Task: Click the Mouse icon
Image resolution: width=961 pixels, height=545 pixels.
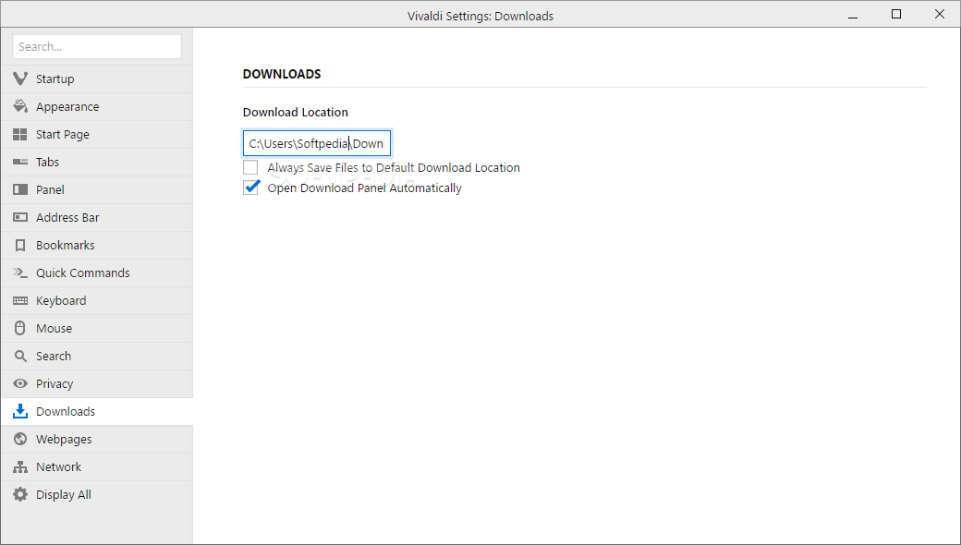Action: tap(20, 328)
